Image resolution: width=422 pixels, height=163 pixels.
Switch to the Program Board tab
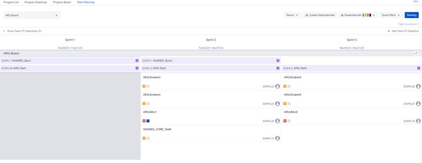click(x=62, y=2)
